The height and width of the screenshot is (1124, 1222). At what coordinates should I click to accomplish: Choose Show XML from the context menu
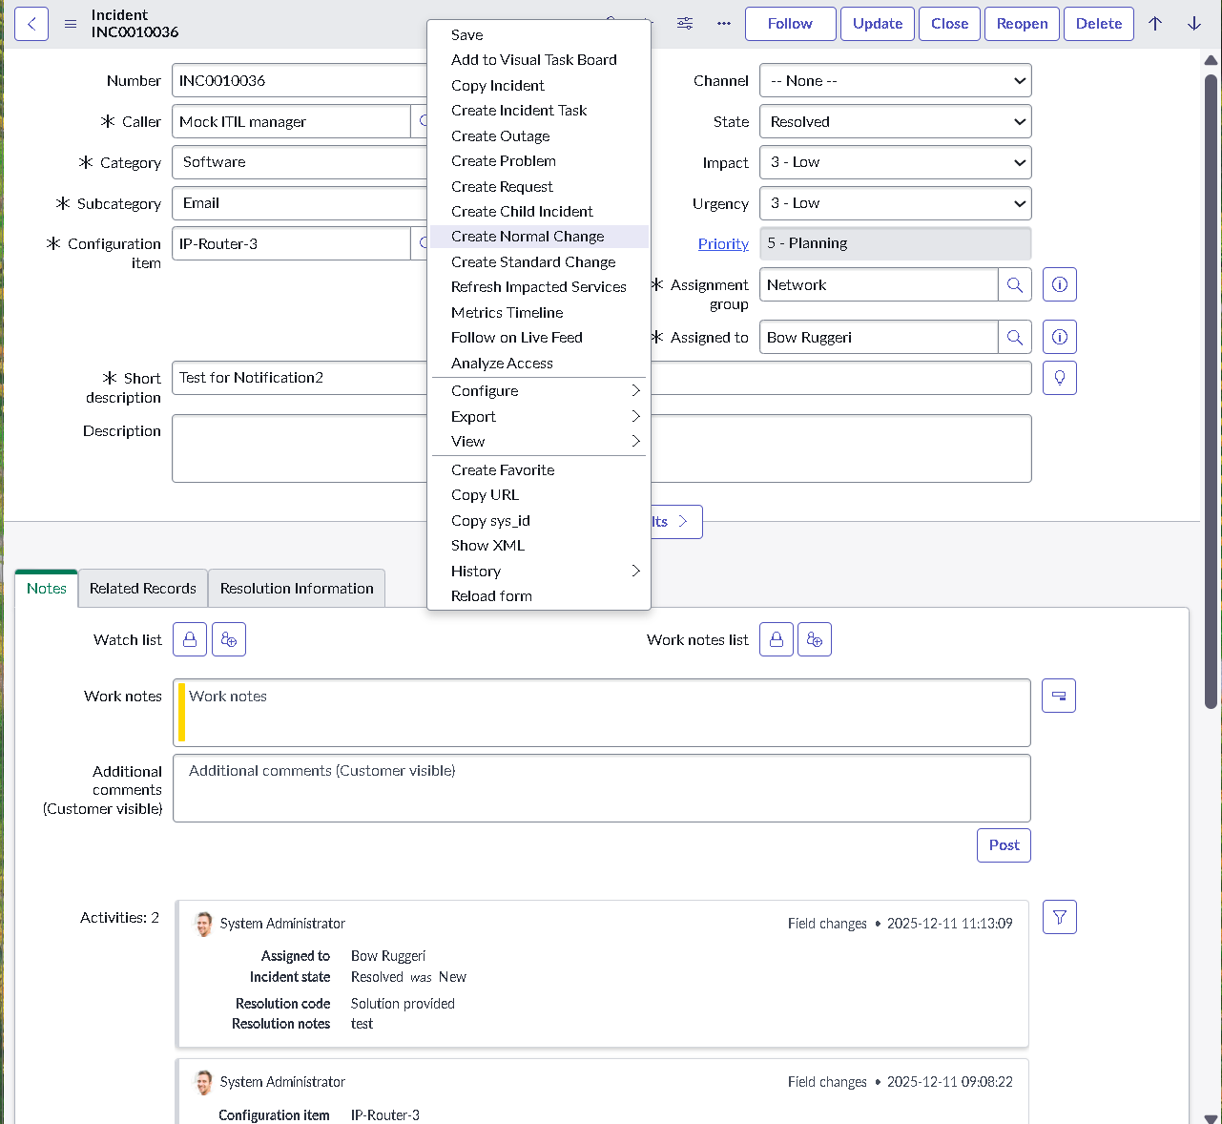coord(487,545)
